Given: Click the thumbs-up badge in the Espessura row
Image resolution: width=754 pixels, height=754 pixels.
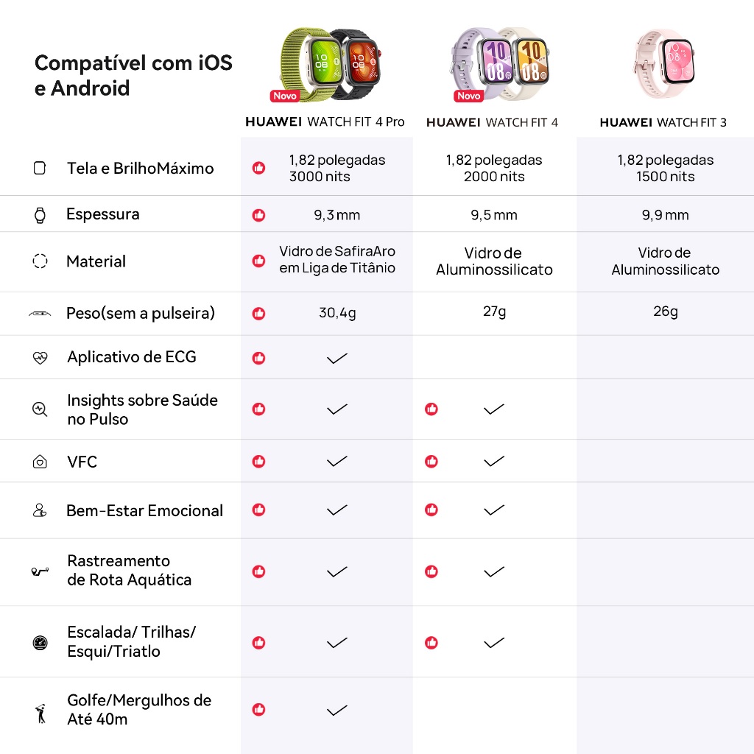Looking at the screenshot, I should pos(258,215).
